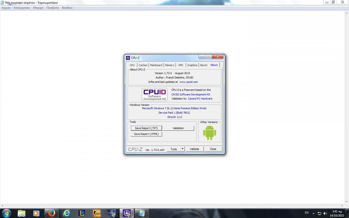
Task: Open Notepad's Αρχείο menu
Action: click(6, 8)
